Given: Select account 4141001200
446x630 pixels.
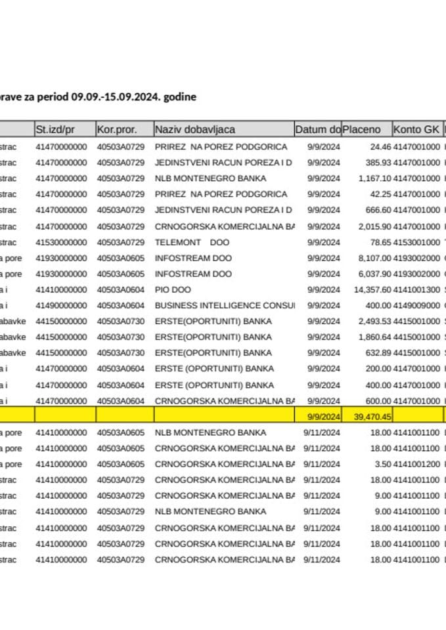Looking at the screenshot, I should pos(416,464).
